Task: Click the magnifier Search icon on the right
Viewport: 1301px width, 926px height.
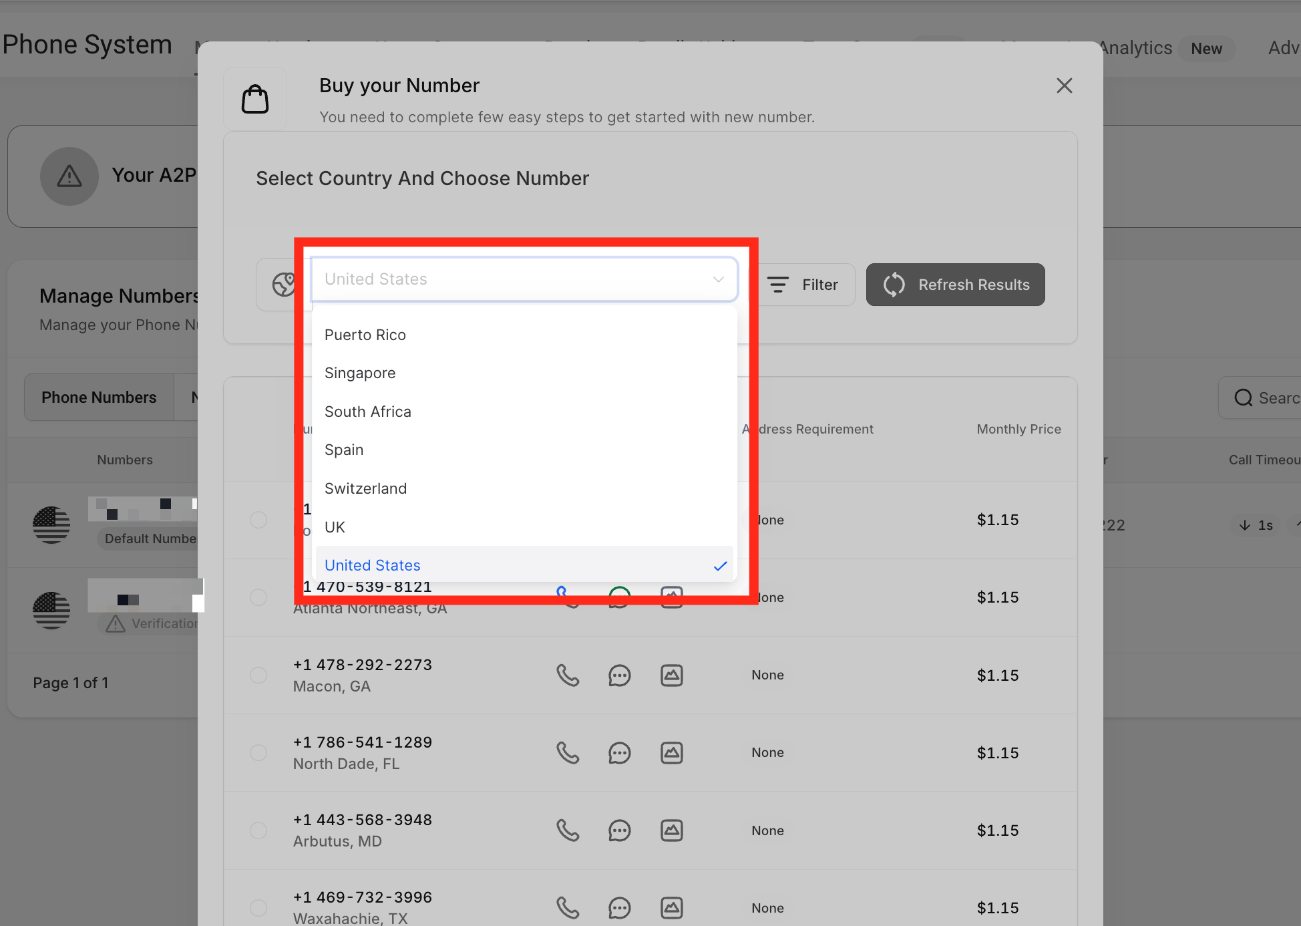Action: tap(1243, 398)
